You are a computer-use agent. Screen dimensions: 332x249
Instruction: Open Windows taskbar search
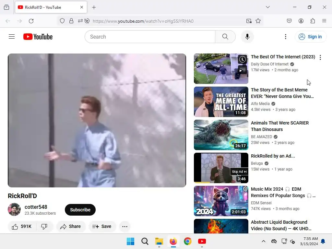(x=145, y=241)
